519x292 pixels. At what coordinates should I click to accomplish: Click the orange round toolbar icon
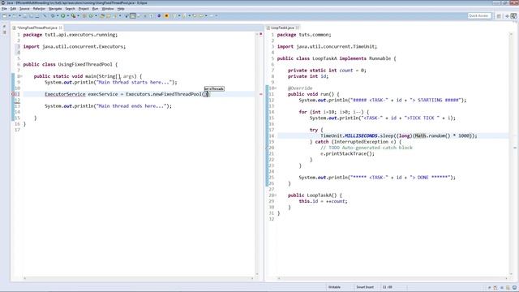166,15
